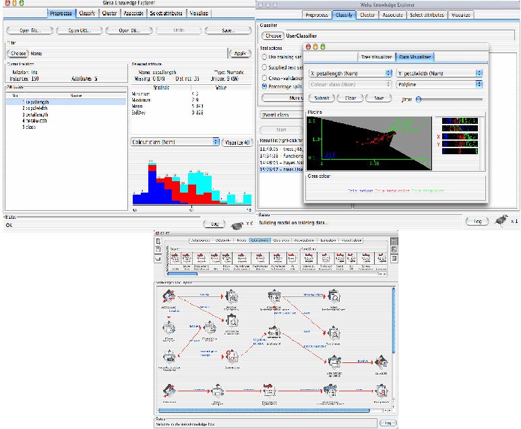
Task: Click the Iris-setosa class colour label
Action: pyautogui.click(x=361, y=191)
